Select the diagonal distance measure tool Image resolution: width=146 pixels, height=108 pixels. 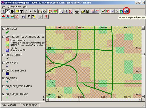[26, 11]
